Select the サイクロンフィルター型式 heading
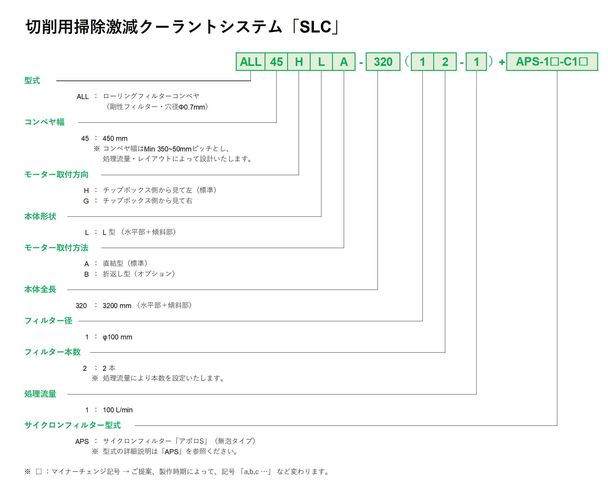The width and height of the screenshot is (608, 487). [72, 425]
